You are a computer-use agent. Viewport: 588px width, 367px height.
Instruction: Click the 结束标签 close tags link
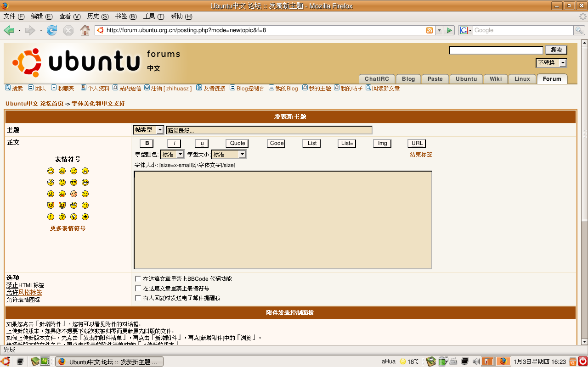pyautogui.click(x=421, y=155)
